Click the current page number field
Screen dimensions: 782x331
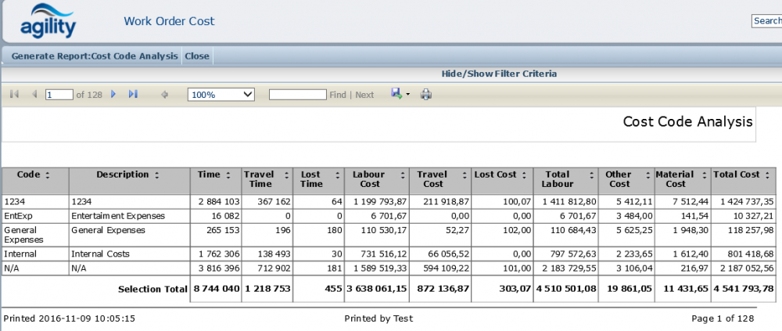[x=59, y=95]
